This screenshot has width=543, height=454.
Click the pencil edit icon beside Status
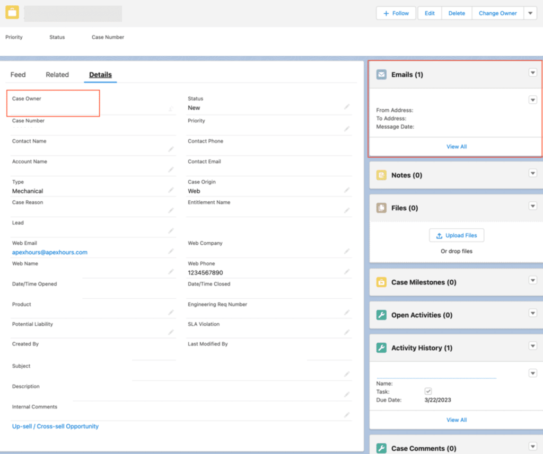(347, 107)
